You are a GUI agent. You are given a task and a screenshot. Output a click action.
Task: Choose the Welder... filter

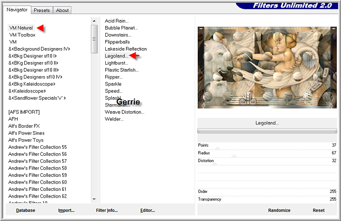point(114,119)
